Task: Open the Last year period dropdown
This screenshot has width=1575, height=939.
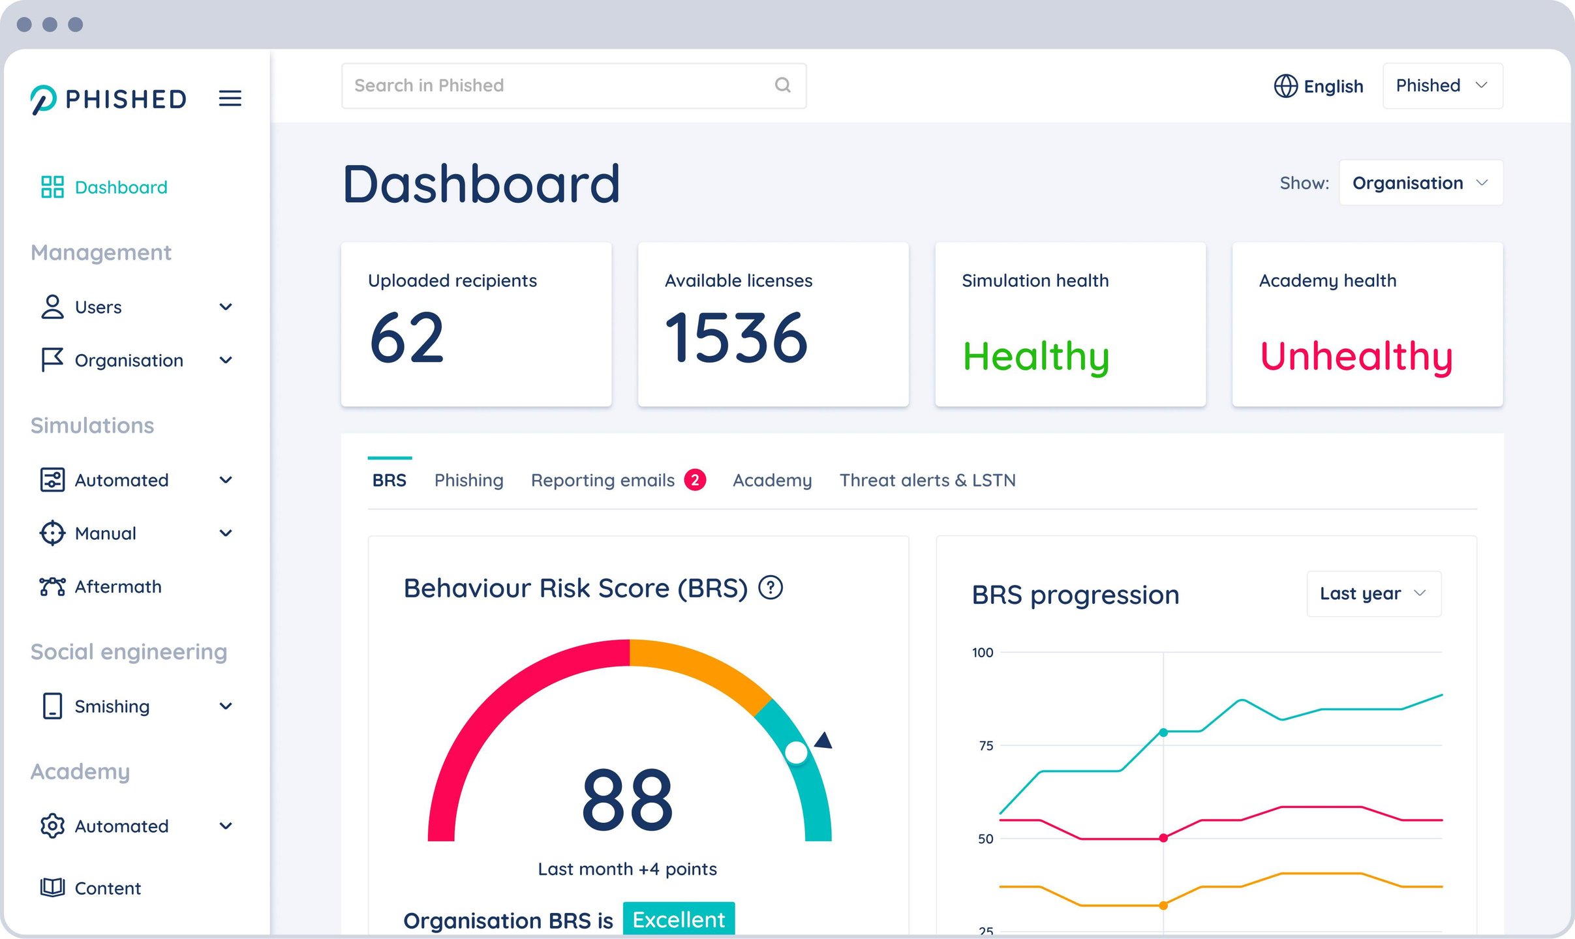Action: point(1373,593)
